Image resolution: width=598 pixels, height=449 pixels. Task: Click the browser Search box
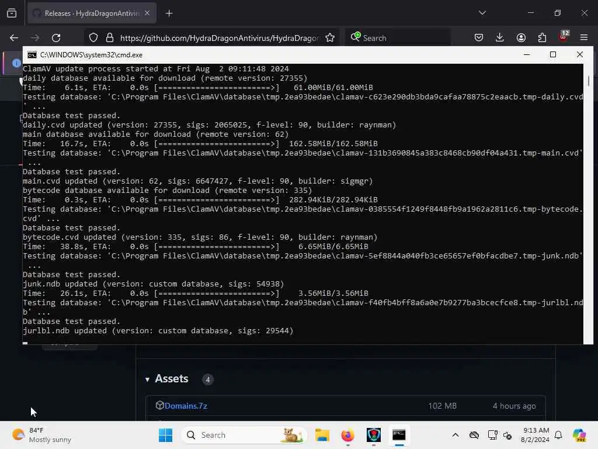point(397,38)
